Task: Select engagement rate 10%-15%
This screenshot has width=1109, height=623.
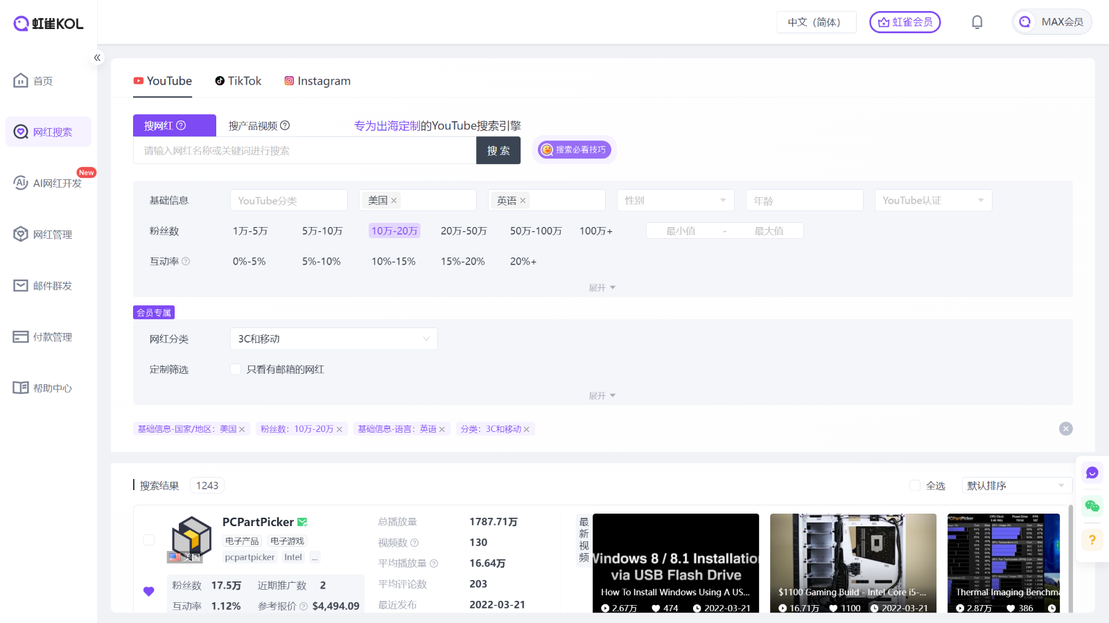Action: click(x=394, y=261)
